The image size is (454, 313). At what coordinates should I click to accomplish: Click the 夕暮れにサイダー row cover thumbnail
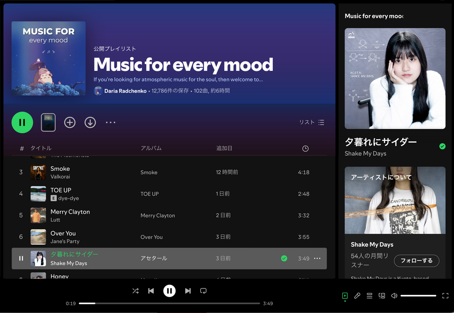(x=38, y=258)
